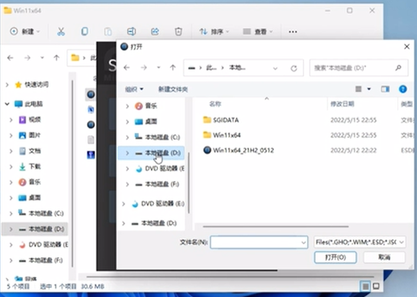This screenshot has width=417, height=297.
Task: Click the 取消 button
Action: (x=384, y=257)
